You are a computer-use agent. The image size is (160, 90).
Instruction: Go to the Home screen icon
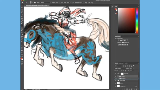22,3
